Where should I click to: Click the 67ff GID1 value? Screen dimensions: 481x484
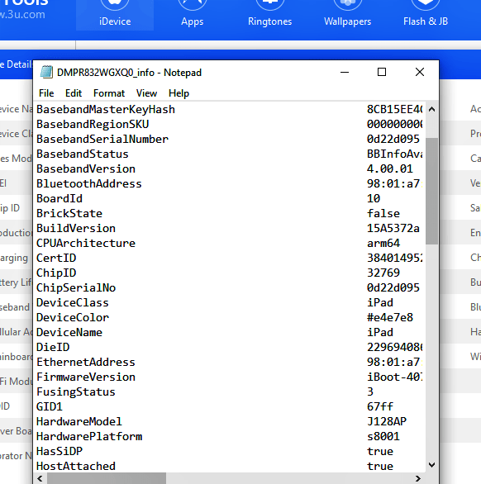pyautogui.click(x=380, y=406)
